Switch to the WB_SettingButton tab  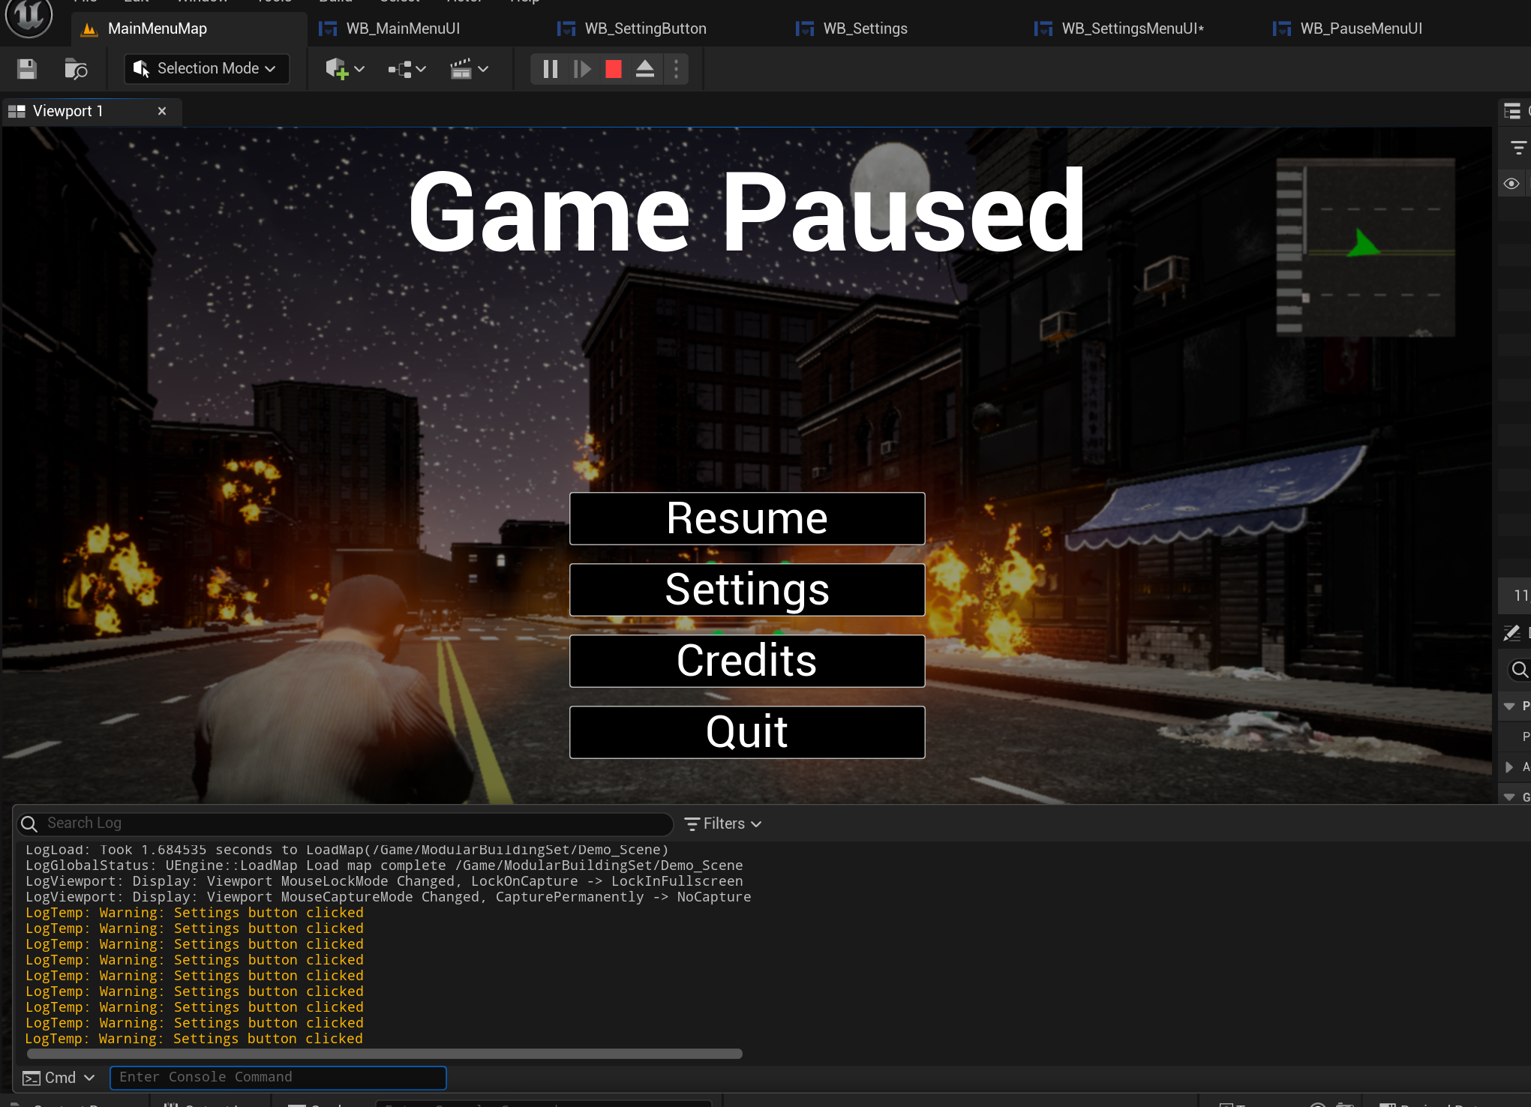(645, 28)
